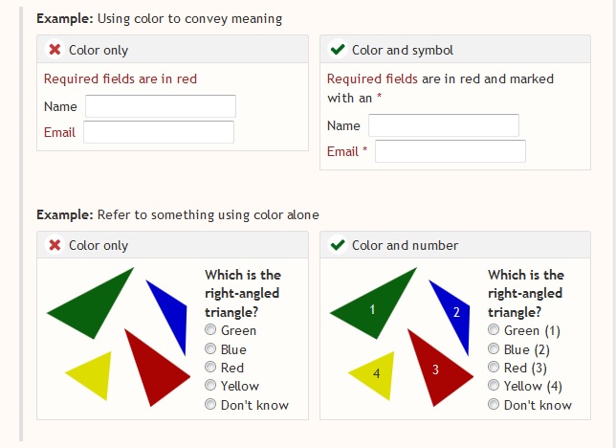
Task: Click the Email * input field
Action: (x=451, y=151)
